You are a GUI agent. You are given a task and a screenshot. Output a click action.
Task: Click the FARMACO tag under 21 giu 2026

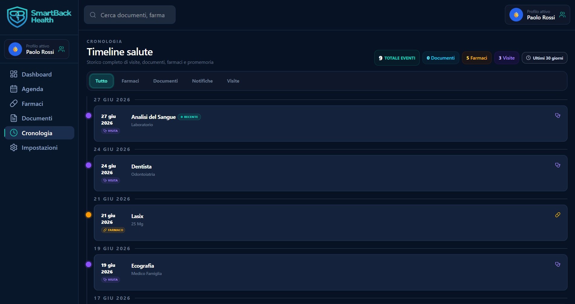point(113,230)
